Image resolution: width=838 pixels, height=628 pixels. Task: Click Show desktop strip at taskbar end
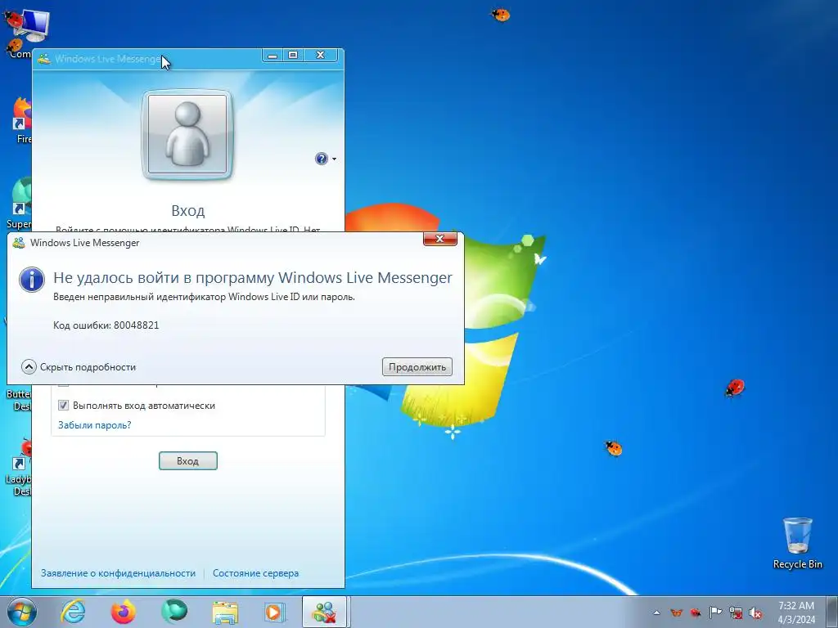[x=831, y=612]
